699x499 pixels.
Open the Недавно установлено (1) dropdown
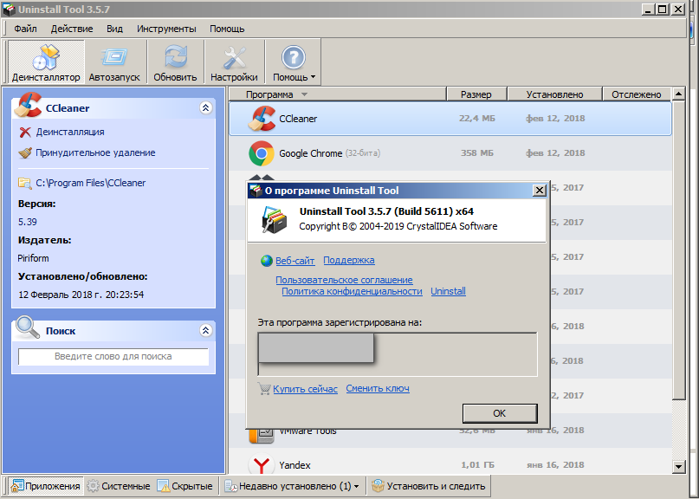coord(292,486)
